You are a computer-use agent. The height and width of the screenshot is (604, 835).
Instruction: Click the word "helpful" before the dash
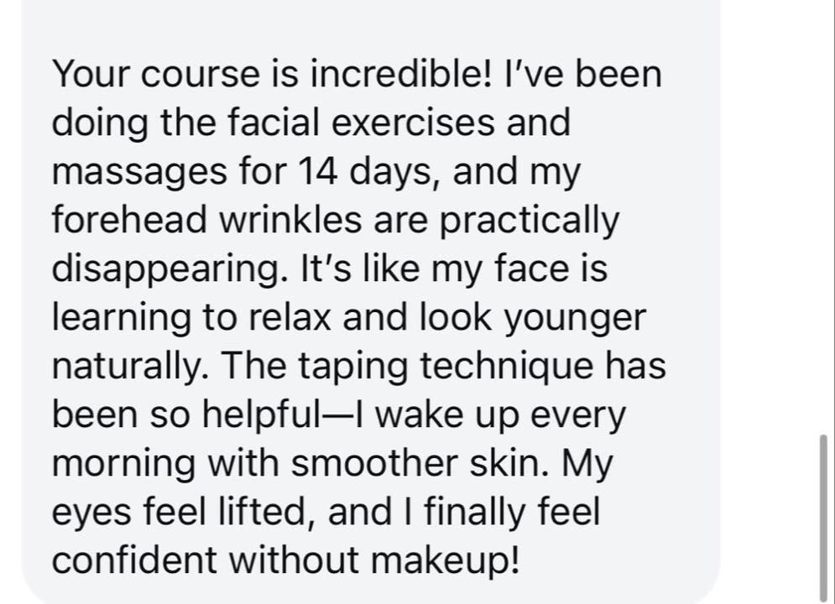tap(258, 415)
